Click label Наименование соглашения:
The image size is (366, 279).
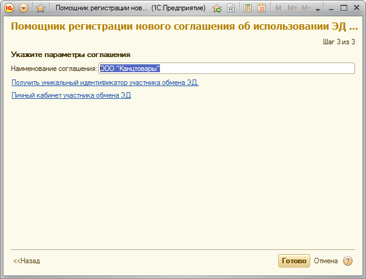(54, 69)
